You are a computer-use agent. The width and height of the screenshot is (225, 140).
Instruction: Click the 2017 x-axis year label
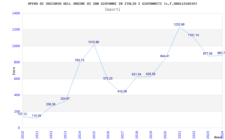122,135
